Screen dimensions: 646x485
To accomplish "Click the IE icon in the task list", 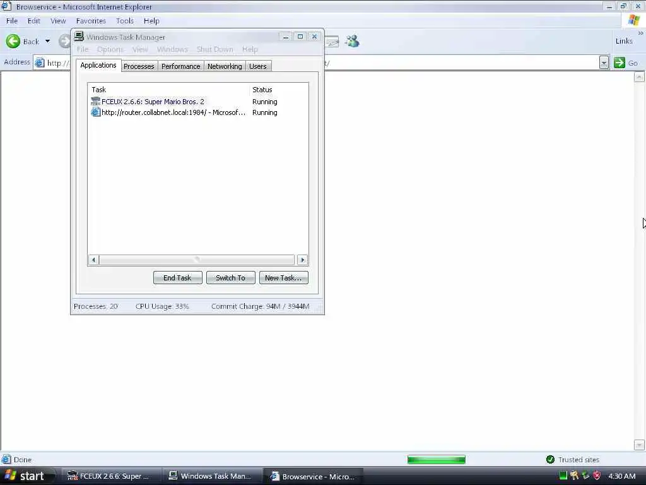I will [x=96, y=112].
